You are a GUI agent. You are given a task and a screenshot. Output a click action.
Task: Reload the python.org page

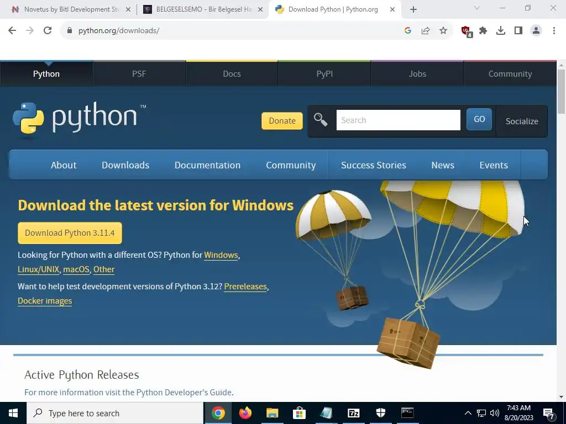[48, 30]
